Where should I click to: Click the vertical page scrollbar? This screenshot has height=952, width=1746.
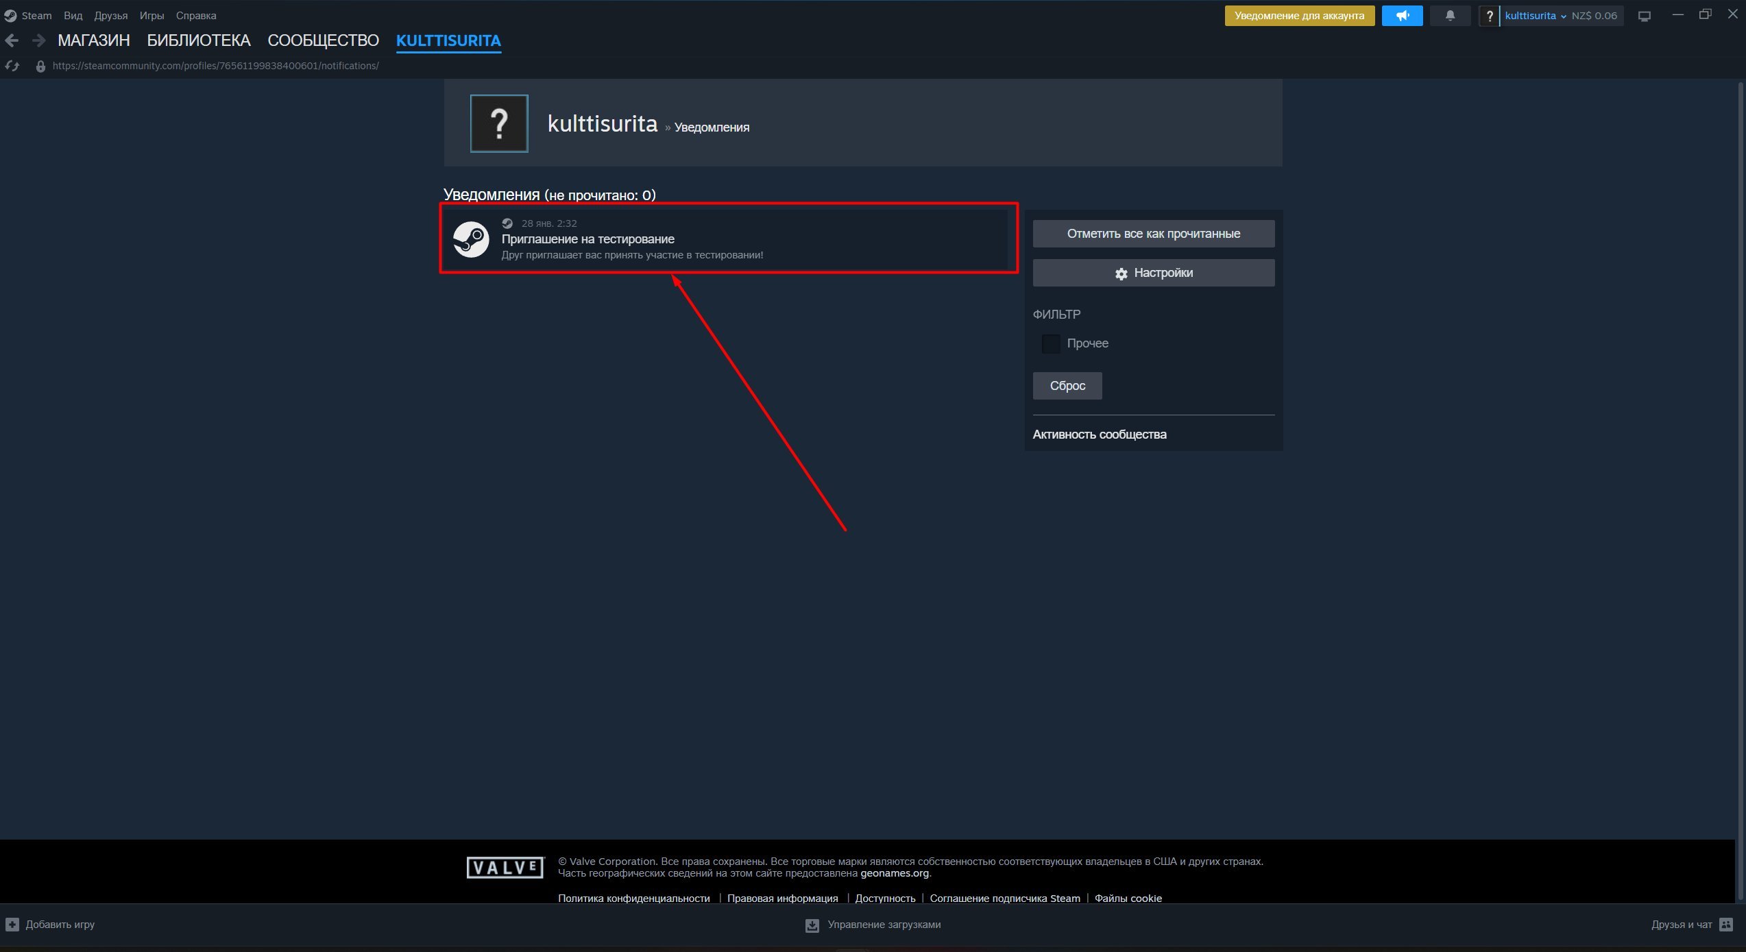pos(1741,490)
